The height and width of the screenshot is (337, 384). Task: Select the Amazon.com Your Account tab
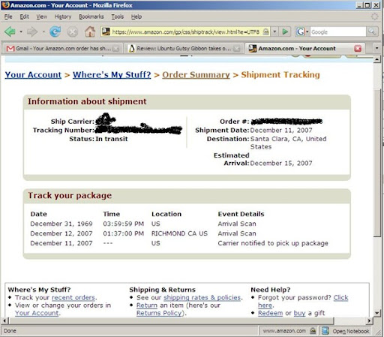(x=305, y=48)
